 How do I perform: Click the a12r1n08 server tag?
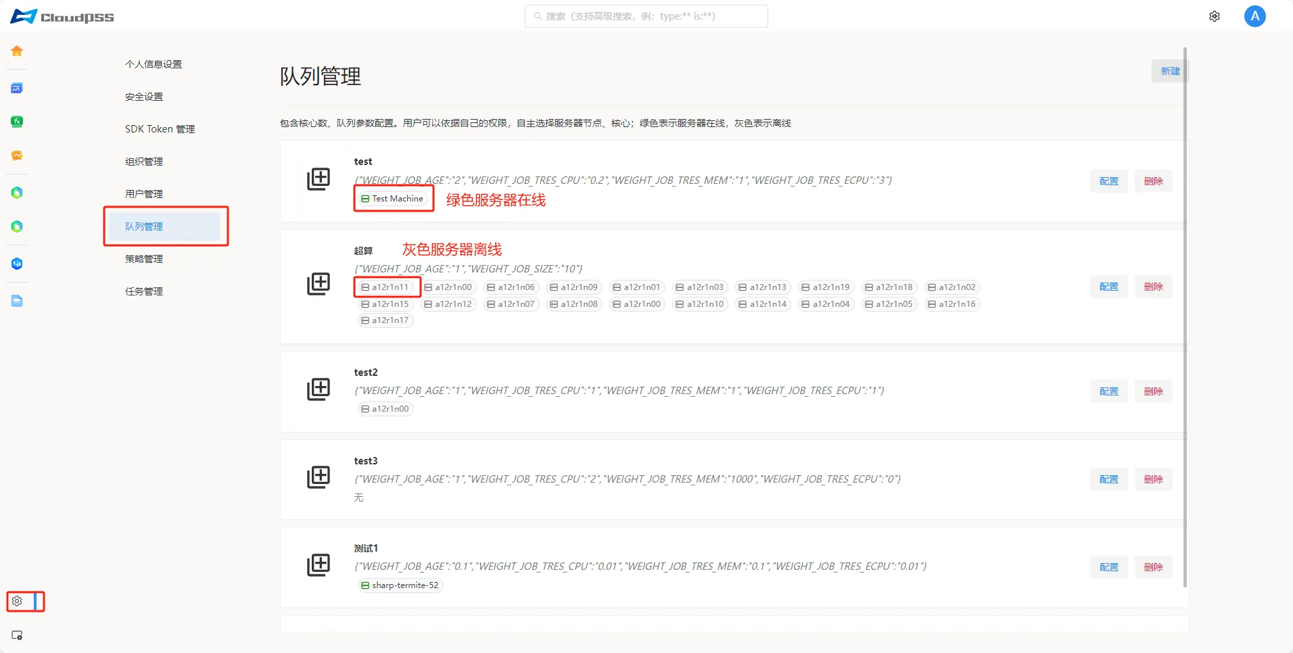point(574,304)
